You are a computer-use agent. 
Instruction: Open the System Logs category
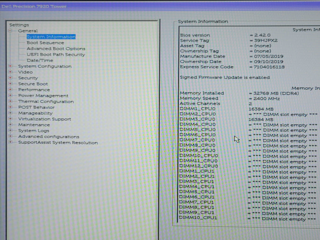[x=34, y=131]
